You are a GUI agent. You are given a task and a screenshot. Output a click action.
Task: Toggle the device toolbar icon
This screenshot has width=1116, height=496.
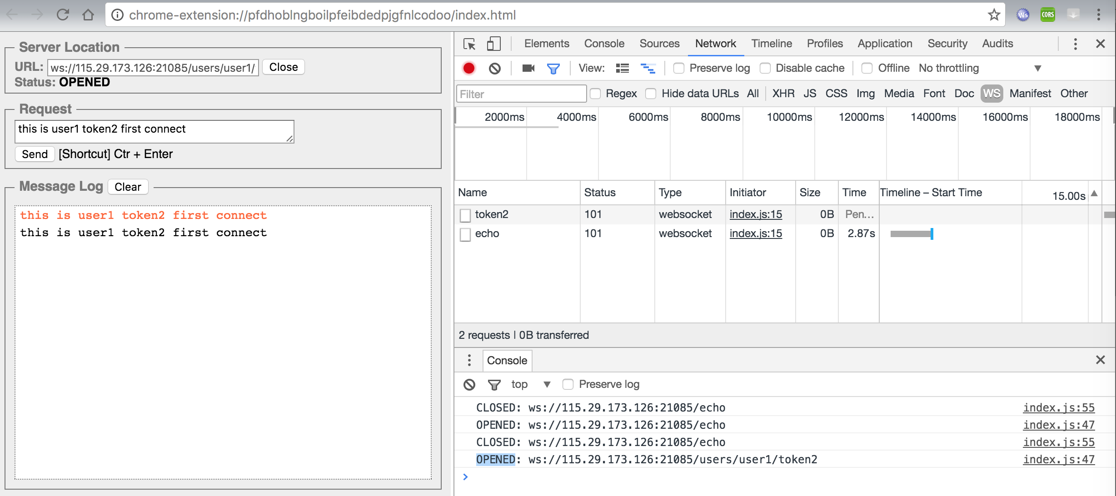tap(493, 44)
